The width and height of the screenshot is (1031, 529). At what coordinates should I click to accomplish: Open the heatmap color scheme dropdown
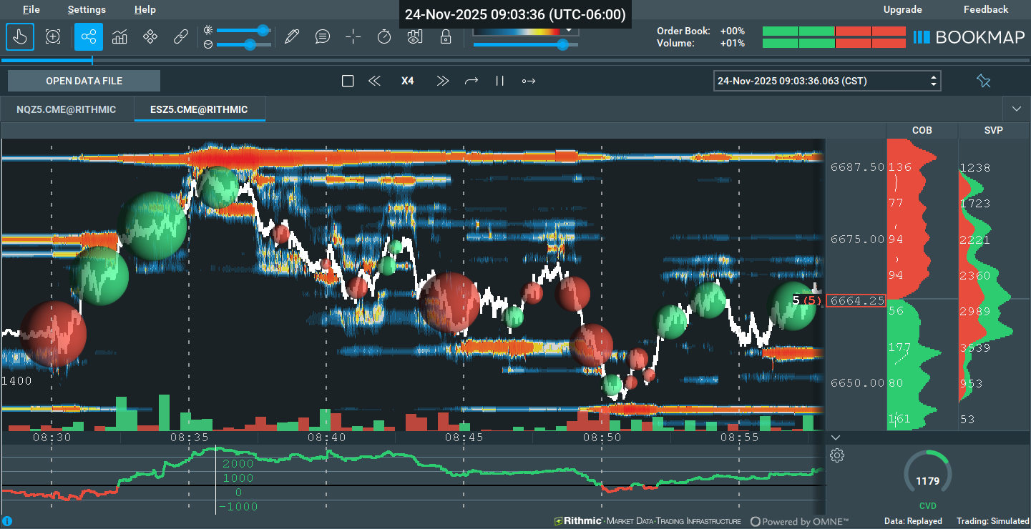click(x=570, y=30)
